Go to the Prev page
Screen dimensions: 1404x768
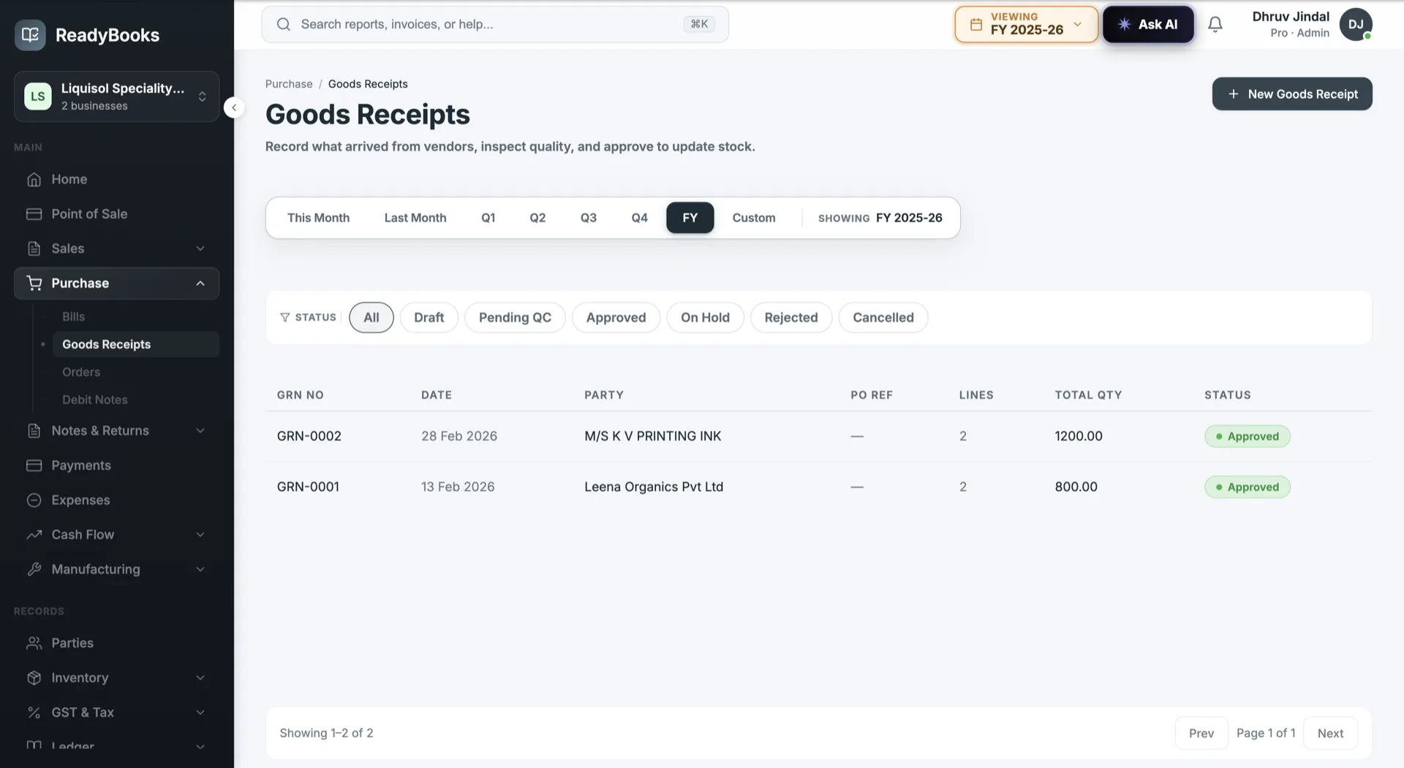pyautogui.click(x=1201, y=733)
